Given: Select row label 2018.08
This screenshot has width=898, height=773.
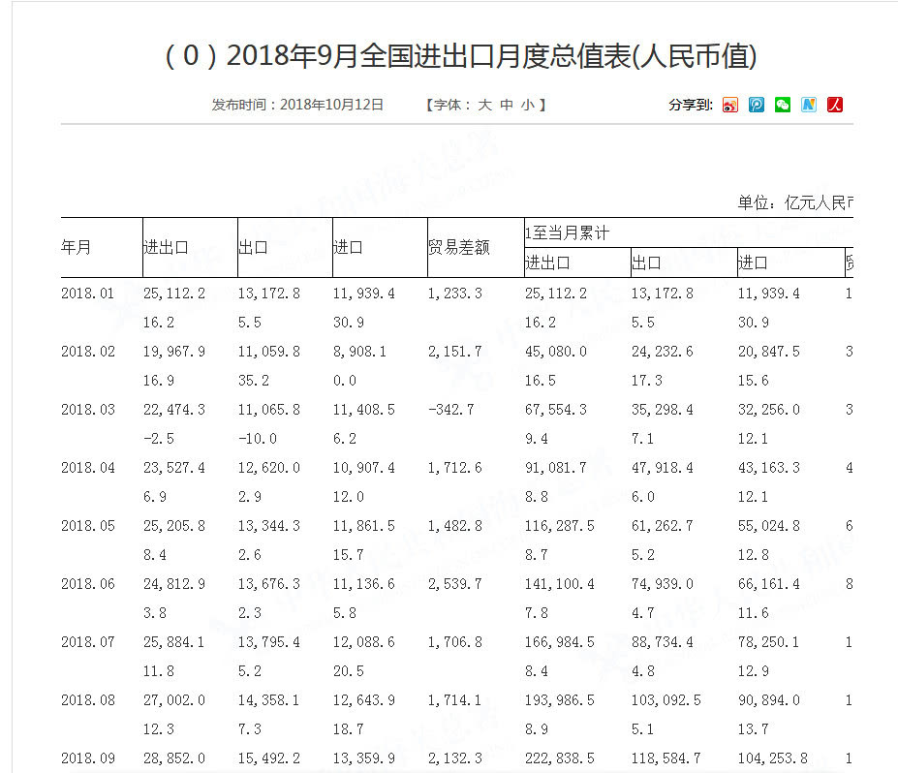Looking at the screenshot, I should coord(88,700).
